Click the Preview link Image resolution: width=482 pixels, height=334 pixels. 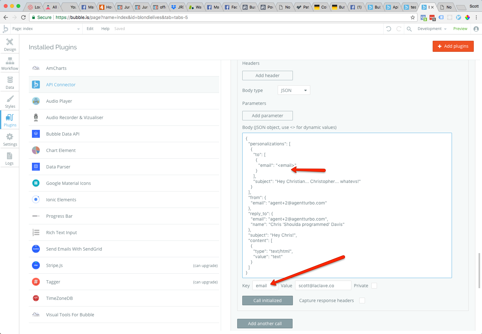[460, 29]
